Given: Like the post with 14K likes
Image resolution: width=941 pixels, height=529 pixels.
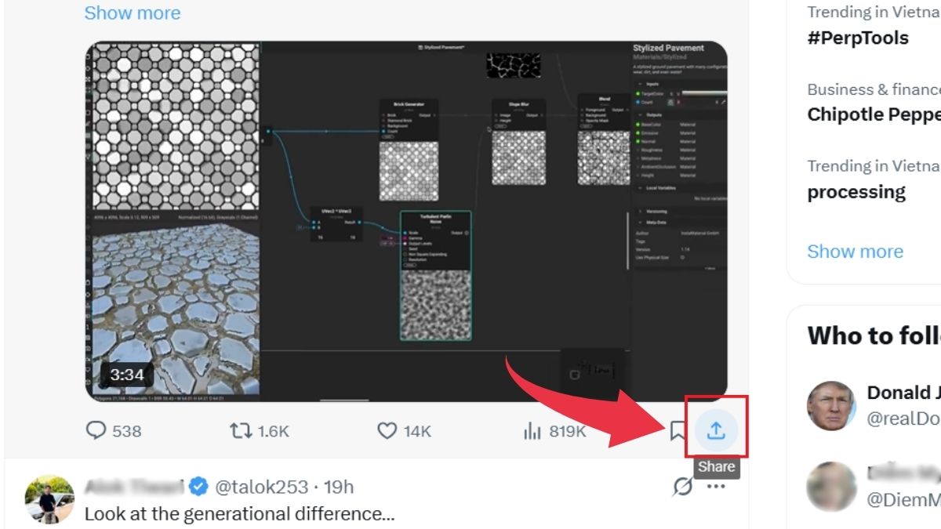Looking at the screenshot, I should point(387,430).
